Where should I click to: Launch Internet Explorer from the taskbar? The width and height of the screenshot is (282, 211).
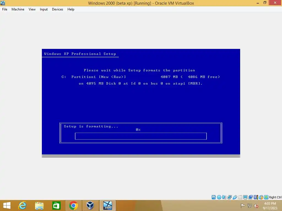22,206
